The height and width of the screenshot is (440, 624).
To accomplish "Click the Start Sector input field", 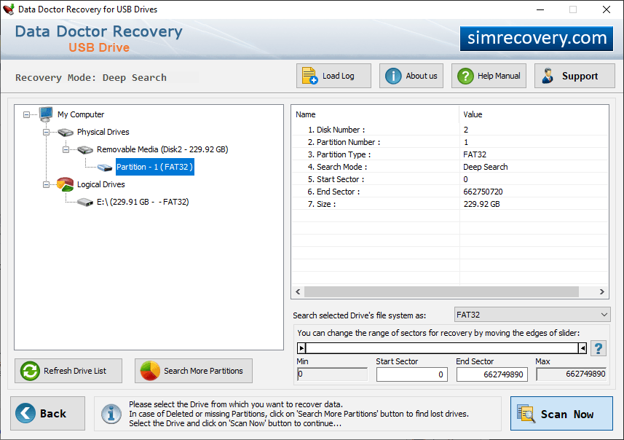I will click(412, 374).
